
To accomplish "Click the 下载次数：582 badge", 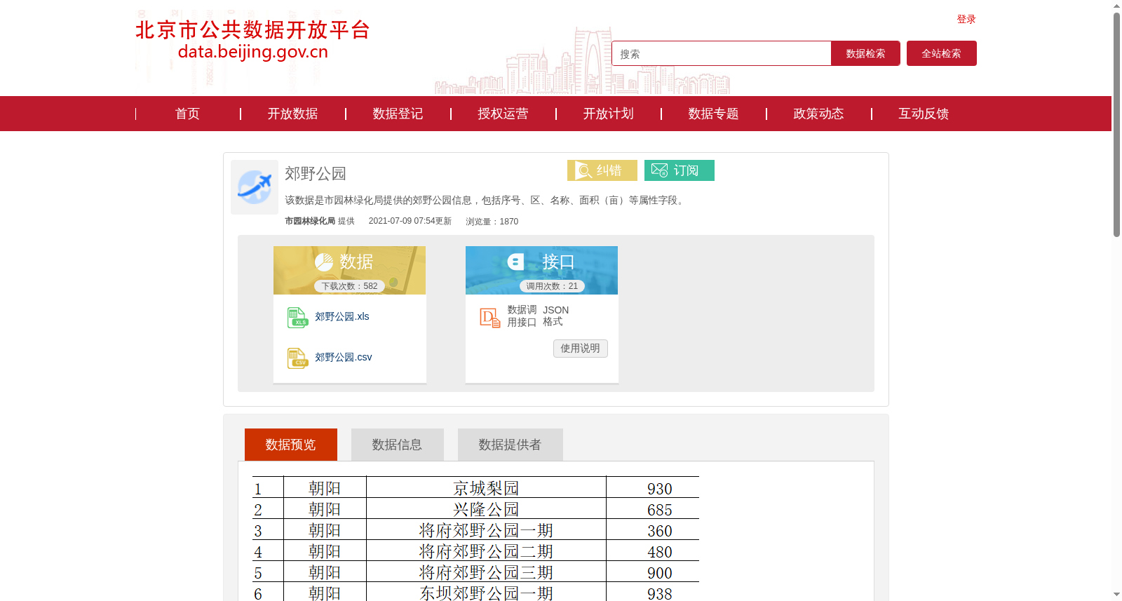I will 350,286.
